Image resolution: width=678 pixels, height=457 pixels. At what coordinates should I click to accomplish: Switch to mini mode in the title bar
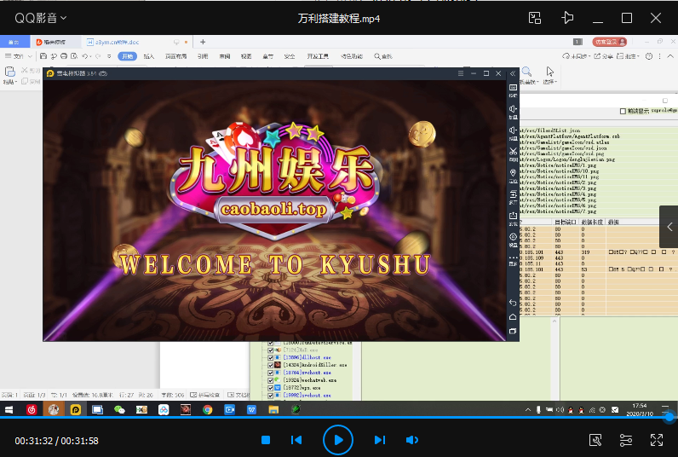(535, 18)
